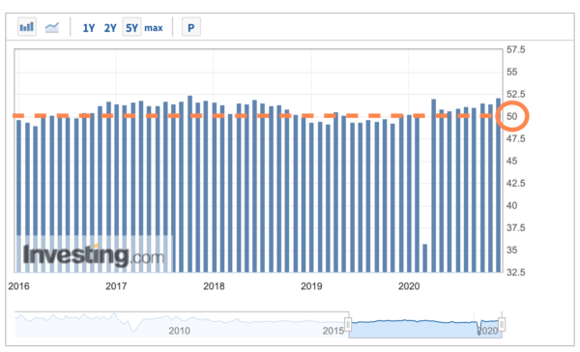Click the lowest bar near 35 in 2020
580x352 pixels.
tap(425, 258)
